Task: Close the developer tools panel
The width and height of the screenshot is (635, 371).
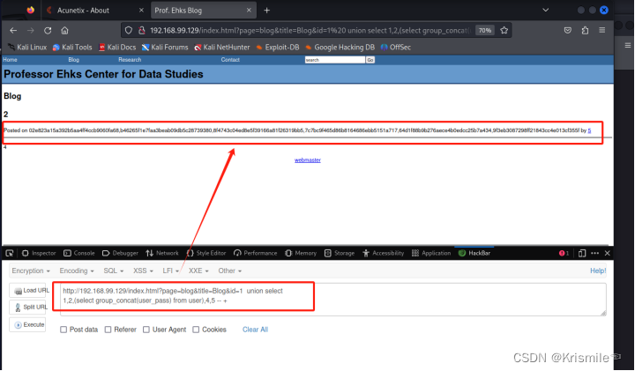Action: click(607, 253)
